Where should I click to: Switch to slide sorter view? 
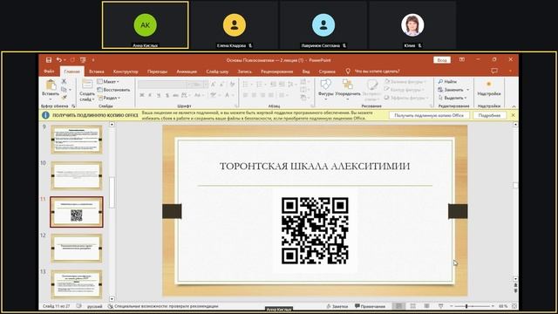(x=412, y=306)
